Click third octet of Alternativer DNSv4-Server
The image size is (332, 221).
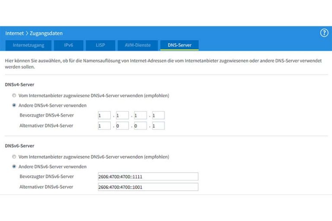(x=140, y=126)
